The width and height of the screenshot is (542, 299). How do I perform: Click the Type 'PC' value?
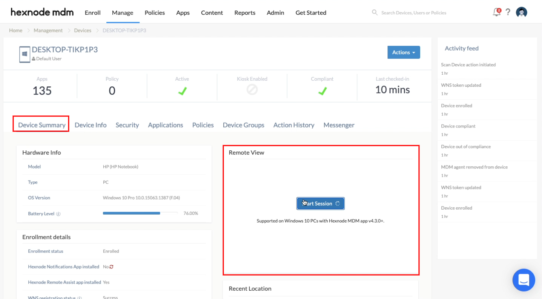pos(106,182)
